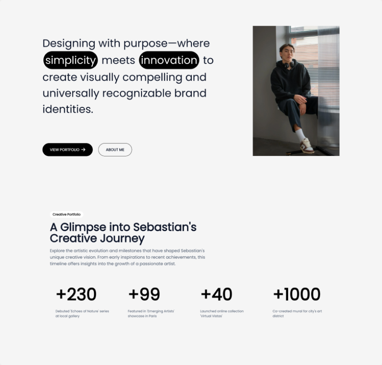The height and width of the screenshot is (365, 382).
Task: Open the About Me page
Action: pyautogui.click(x=115, y=150)
